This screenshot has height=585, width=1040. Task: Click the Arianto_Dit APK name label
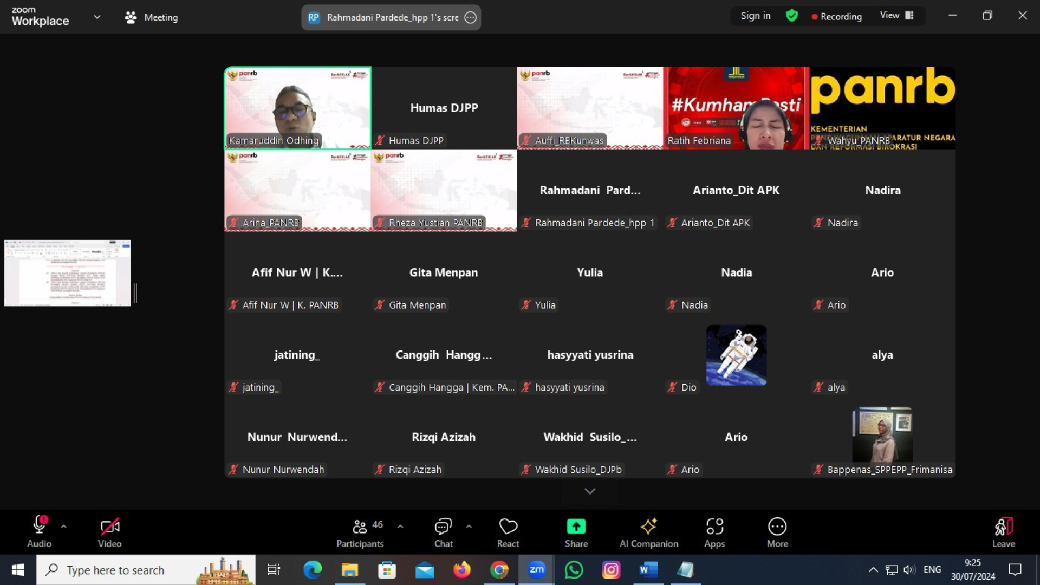715,223
